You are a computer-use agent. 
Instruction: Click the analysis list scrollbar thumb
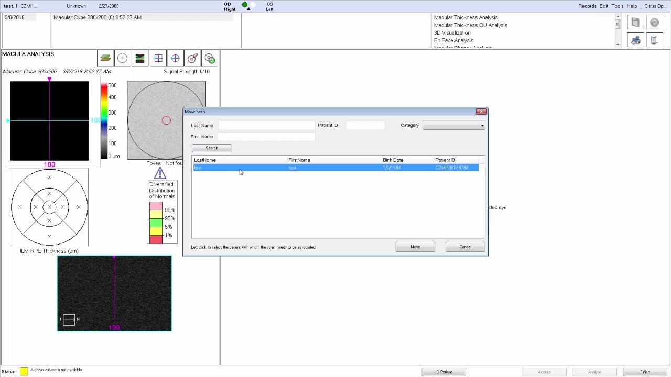pyautogui.click(x=618, y=24)
